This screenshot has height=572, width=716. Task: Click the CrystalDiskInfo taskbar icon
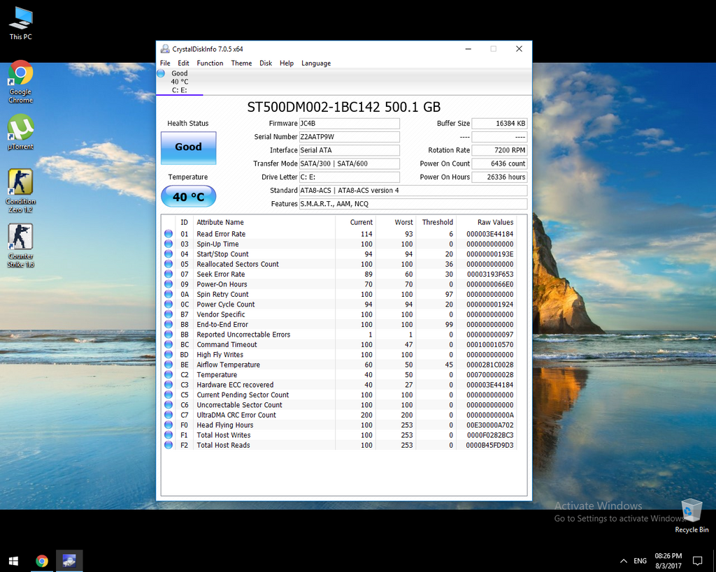(x=69, y=560)
